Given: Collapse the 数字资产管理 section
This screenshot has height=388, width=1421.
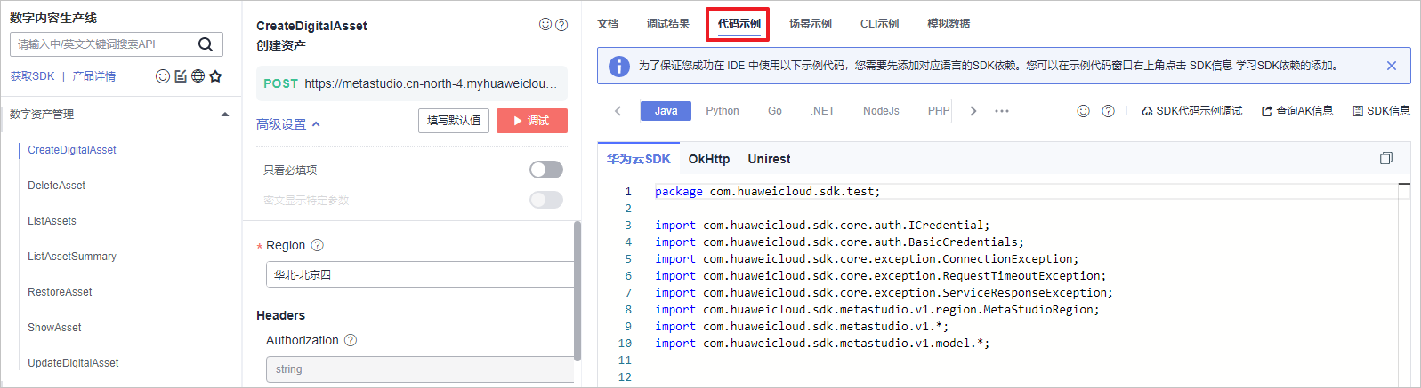Looking at the screenshot, I should (225, 115).
